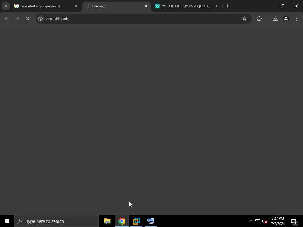This screenshot has height=227, width=303.
Task: Click Chrome icon in taskbar
Action: 122,221
